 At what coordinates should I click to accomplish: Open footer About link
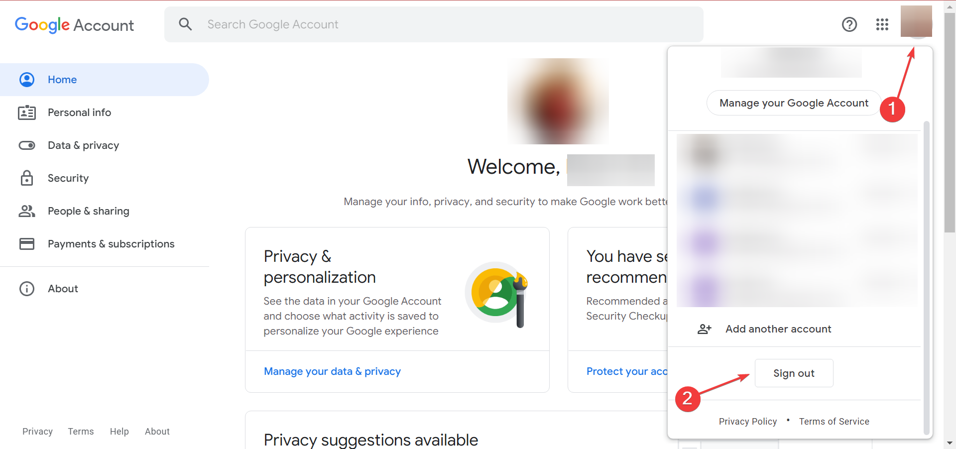point(157,432)
